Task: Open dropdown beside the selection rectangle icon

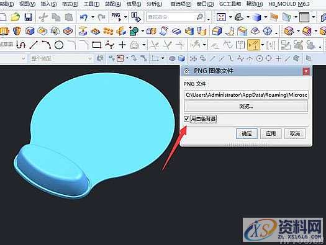Action: click(163, 58)
